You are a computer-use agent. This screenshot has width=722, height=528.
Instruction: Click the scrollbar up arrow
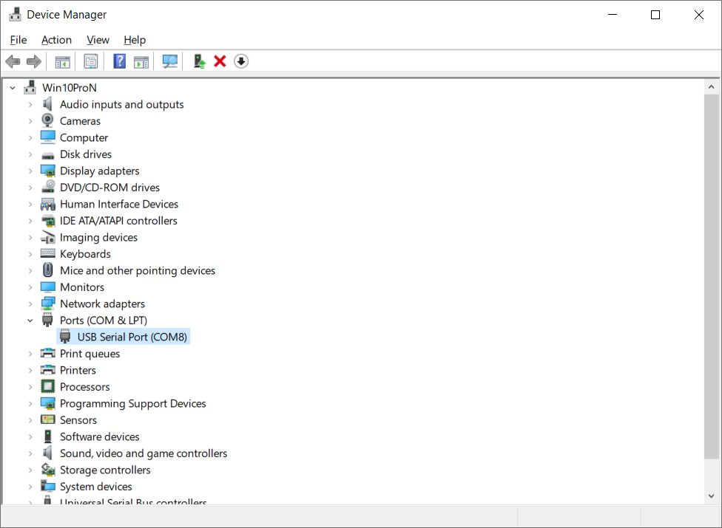pyautogui.click(x=712, y=86)
